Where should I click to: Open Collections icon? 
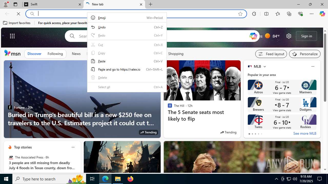[x=289, y=14]
